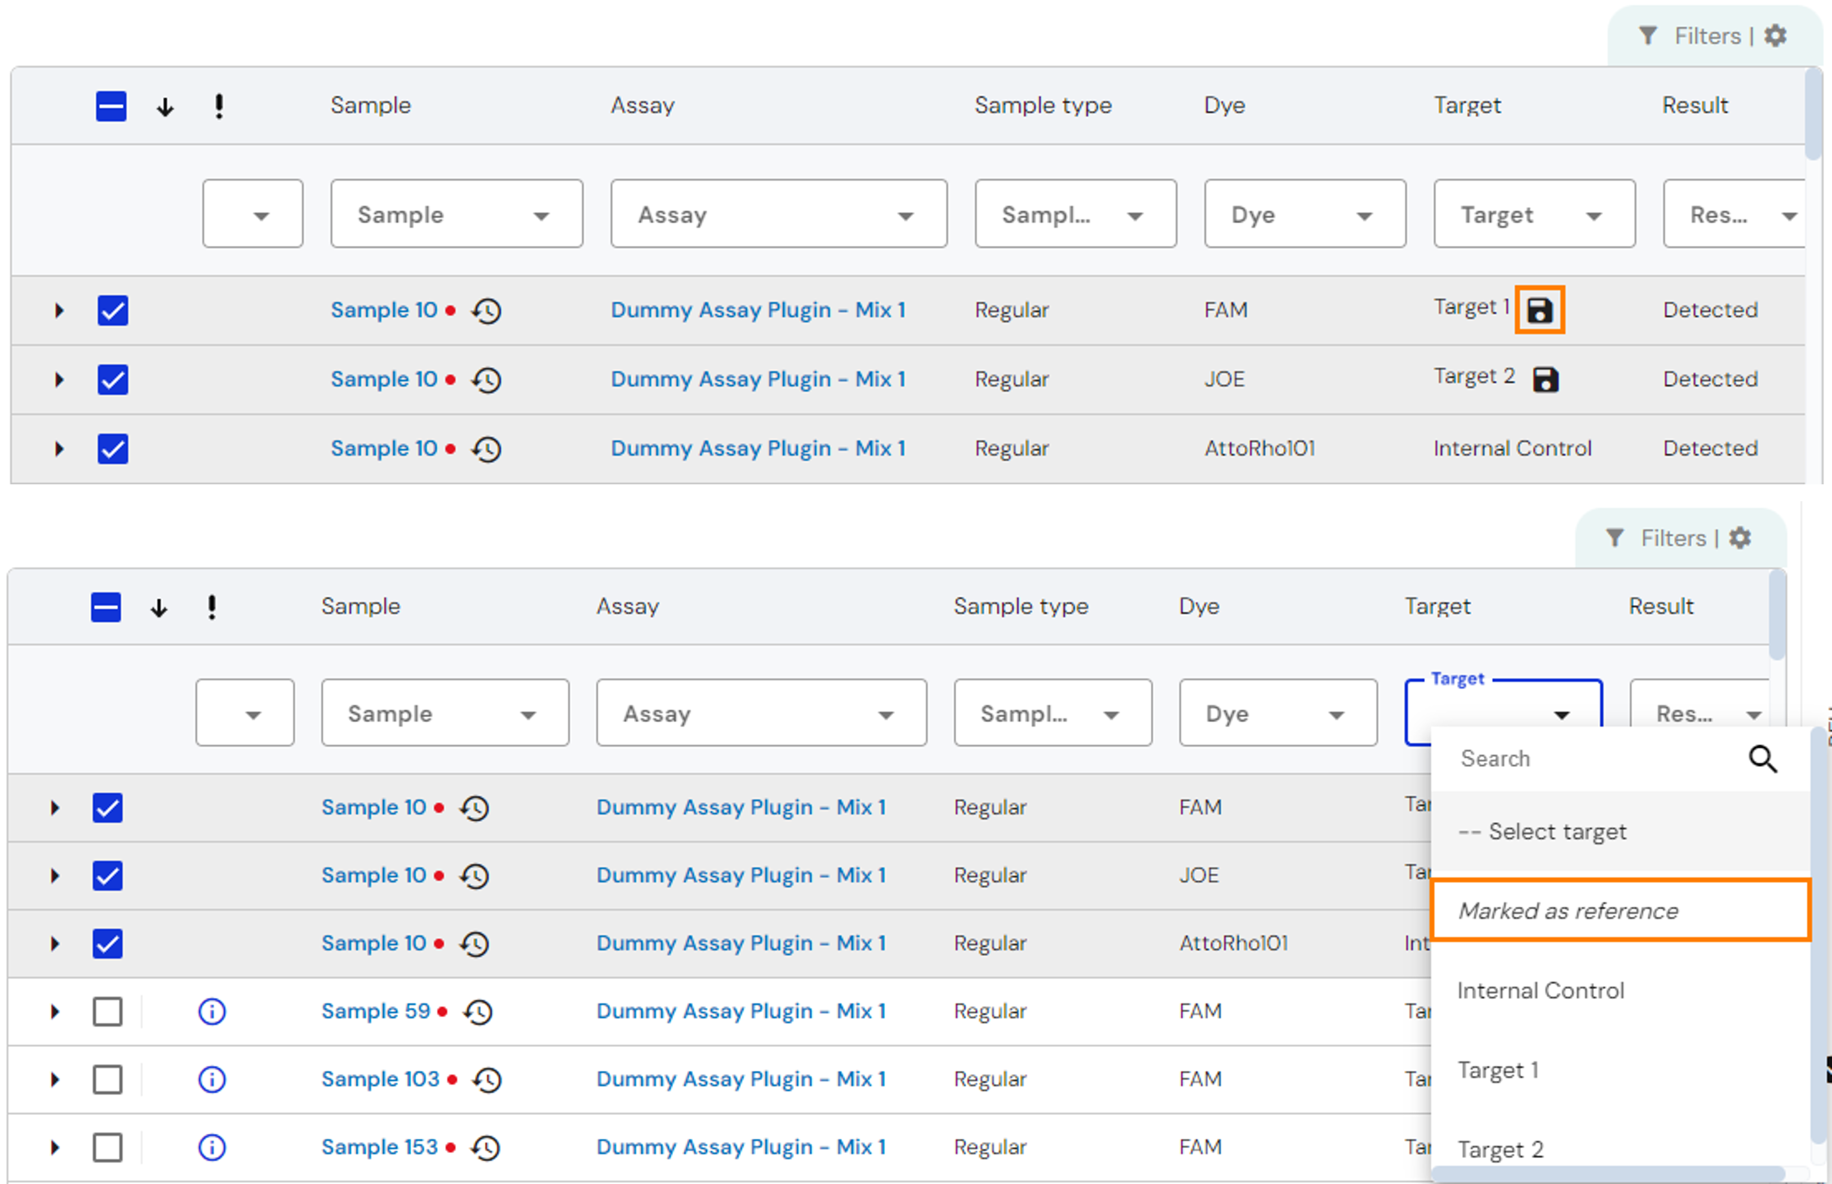Check the Sample 153 row checkbox
Screen dimensions: 1832x1184
point(108,1148)
